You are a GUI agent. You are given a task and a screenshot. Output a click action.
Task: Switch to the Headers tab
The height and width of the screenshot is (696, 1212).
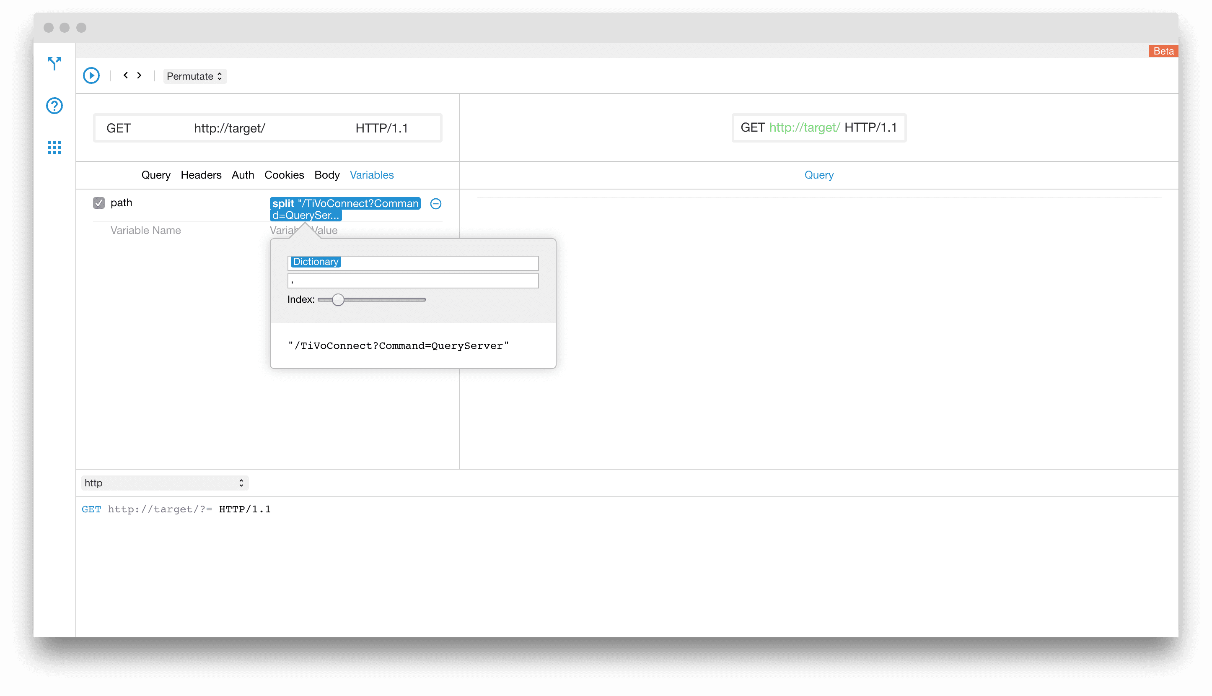coord(201,175)
